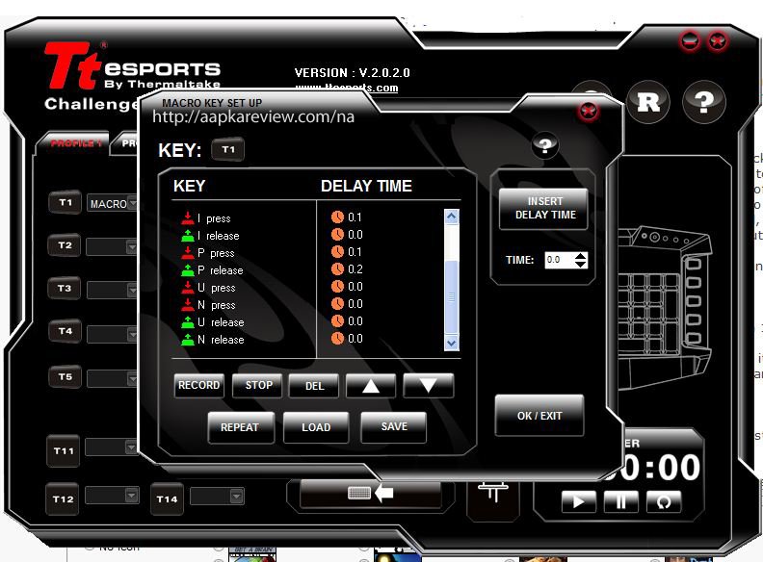Close the Tt eSPORTS main window
The width and height of the screenshot is (763, 562).
(x=718, y=40)
